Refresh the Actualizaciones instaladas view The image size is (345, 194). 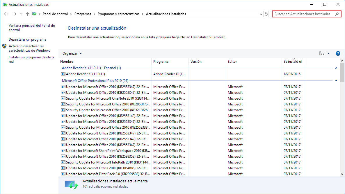point(266,14)
